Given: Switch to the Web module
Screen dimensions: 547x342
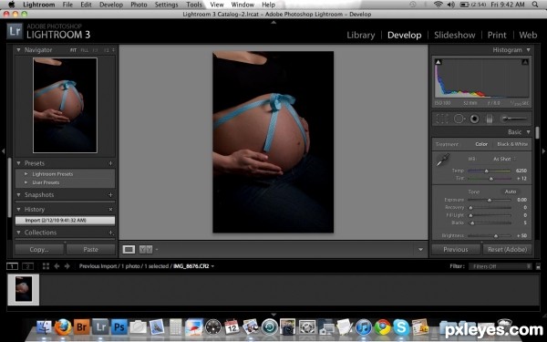Looking at the screenshot, I should (528, 36).
